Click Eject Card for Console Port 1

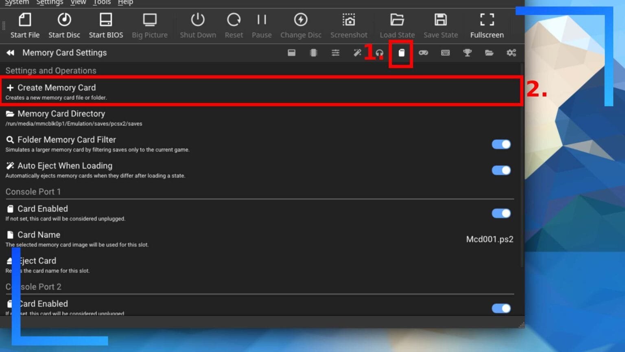pyautogui.click(x=260, y=265)
